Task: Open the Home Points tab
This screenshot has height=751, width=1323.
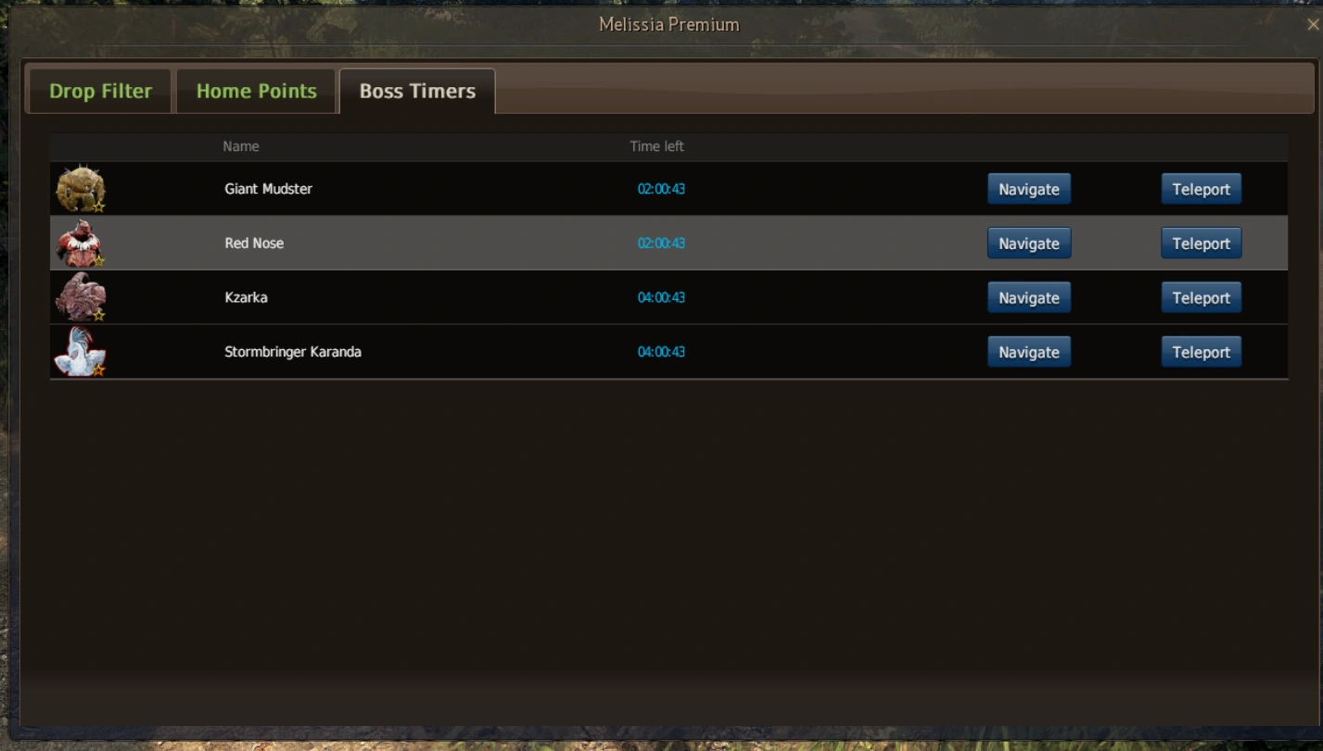Action: [256, 91]
